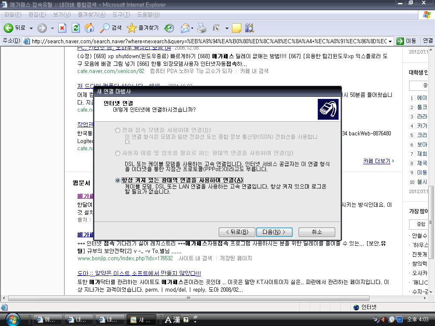435x326 pixels.
Task: Click the 카페 내 검색 link
Action: (254, 71)
